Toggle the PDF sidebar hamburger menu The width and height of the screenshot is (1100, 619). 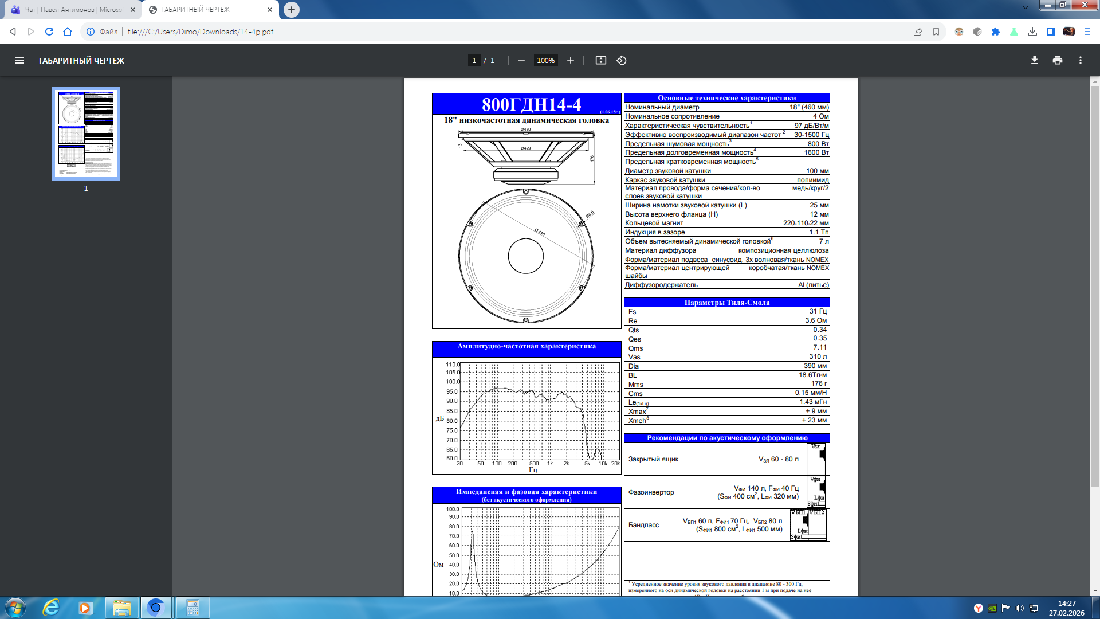(19, 60)
